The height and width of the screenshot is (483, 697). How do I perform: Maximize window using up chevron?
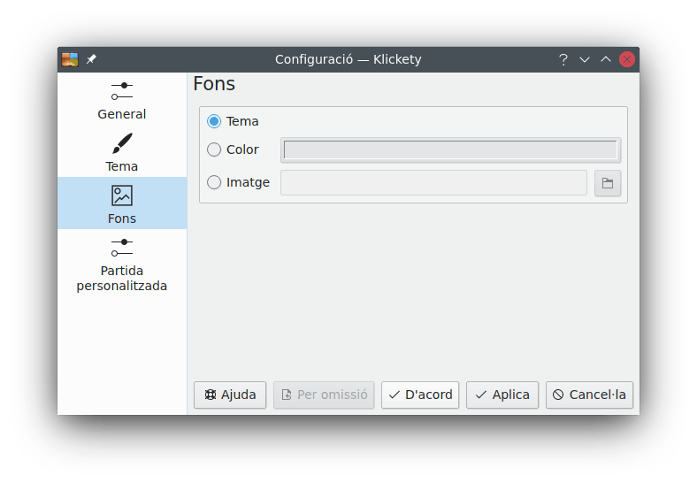(x=606, y=59)
